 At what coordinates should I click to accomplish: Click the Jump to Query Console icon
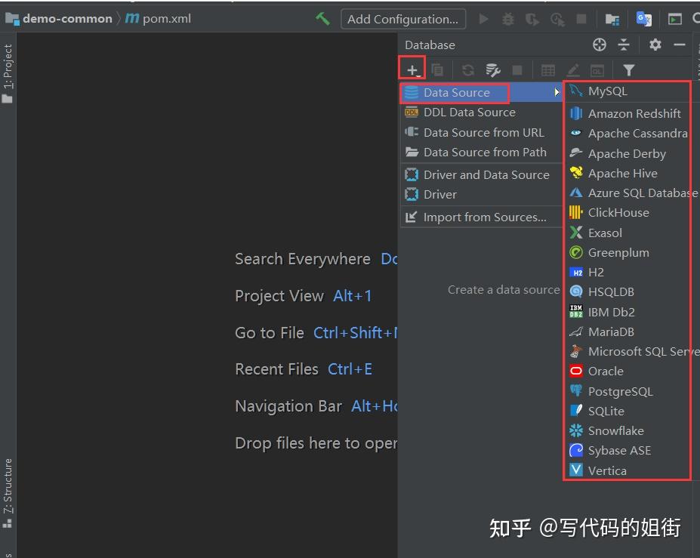coord(597,70)
